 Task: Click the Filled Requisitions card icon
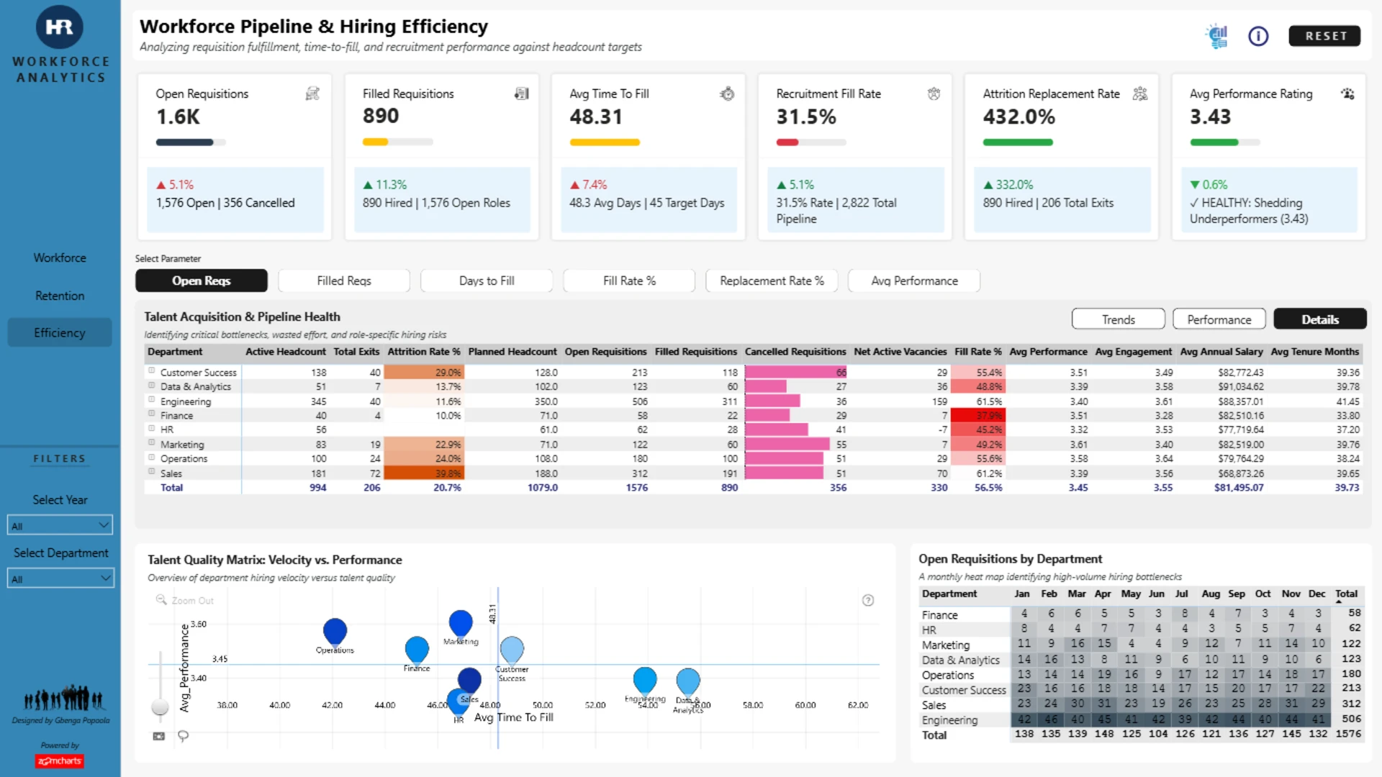(522, 94)
